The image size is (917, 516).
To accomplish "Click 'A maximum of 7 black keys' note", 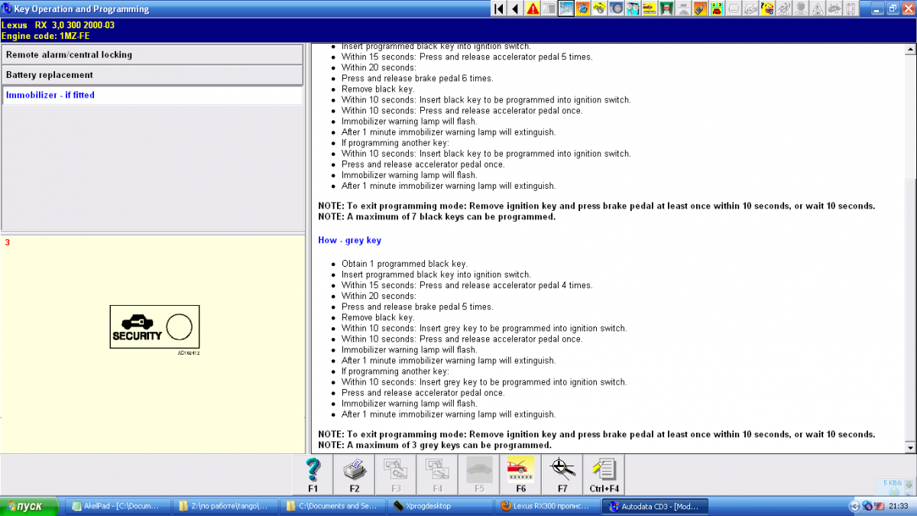I will pyautogui.click(x=436, y=217).
